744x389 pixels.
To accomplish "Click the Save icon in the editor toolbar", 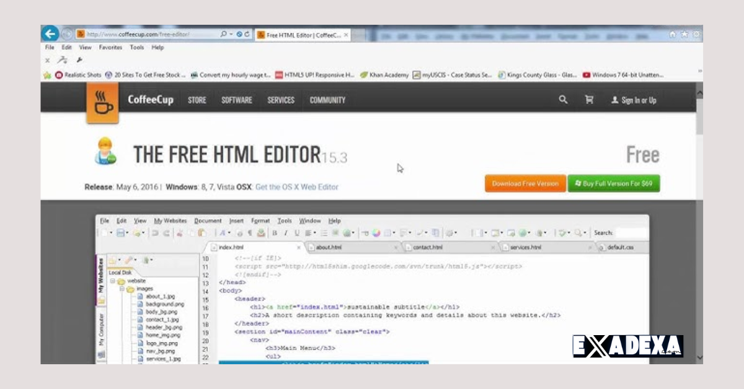I will click(x=120, y=234).
